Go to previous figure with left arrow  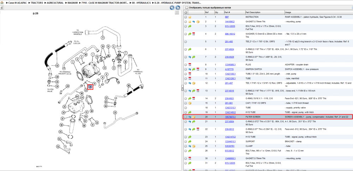[x=172, y=8]
